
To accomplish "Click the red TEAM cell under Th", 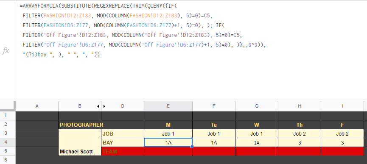I will (300, 151).
